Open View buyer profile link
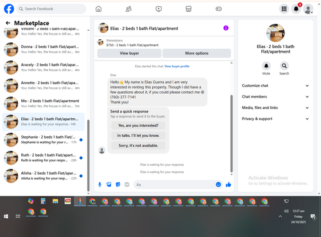This screenshot has height=237, width=321. point(177,66)
